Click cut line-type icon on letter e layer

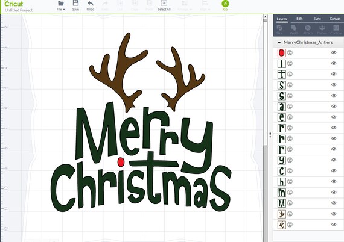(x=290, y=117)
